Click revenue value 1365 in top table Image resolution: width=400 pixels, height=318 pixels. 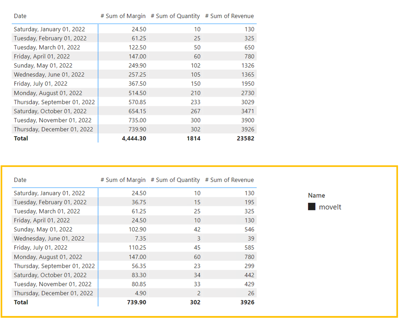248,74
